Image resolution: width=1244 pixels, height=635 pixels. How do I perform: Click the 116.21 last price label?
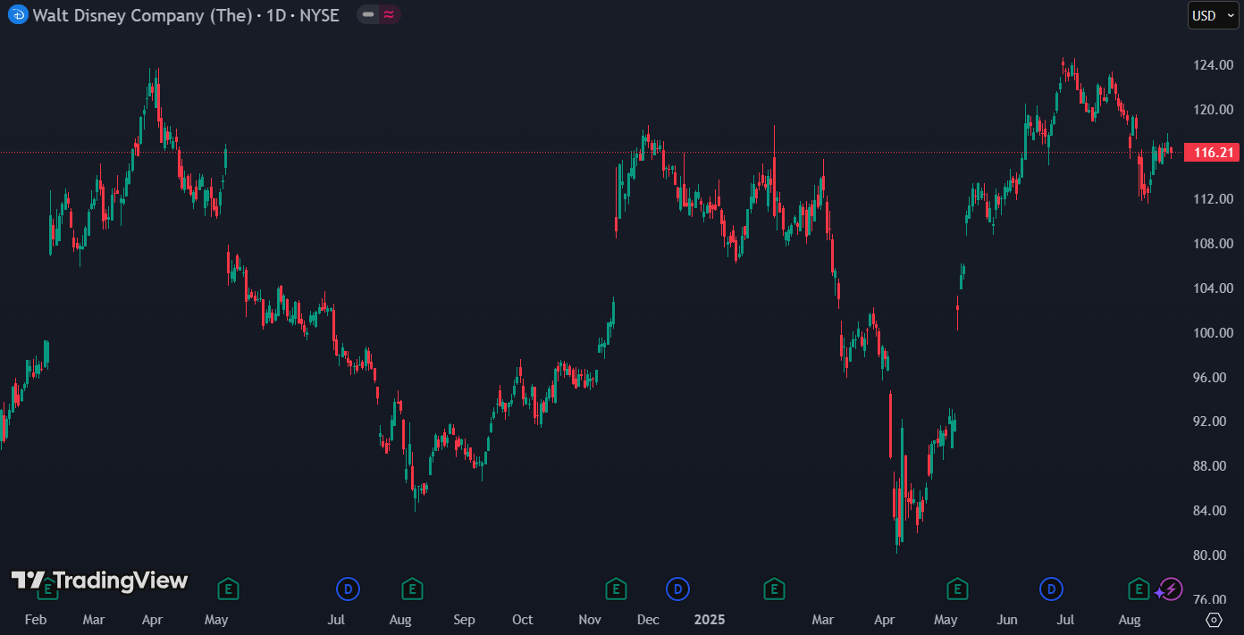point(1213,153)
